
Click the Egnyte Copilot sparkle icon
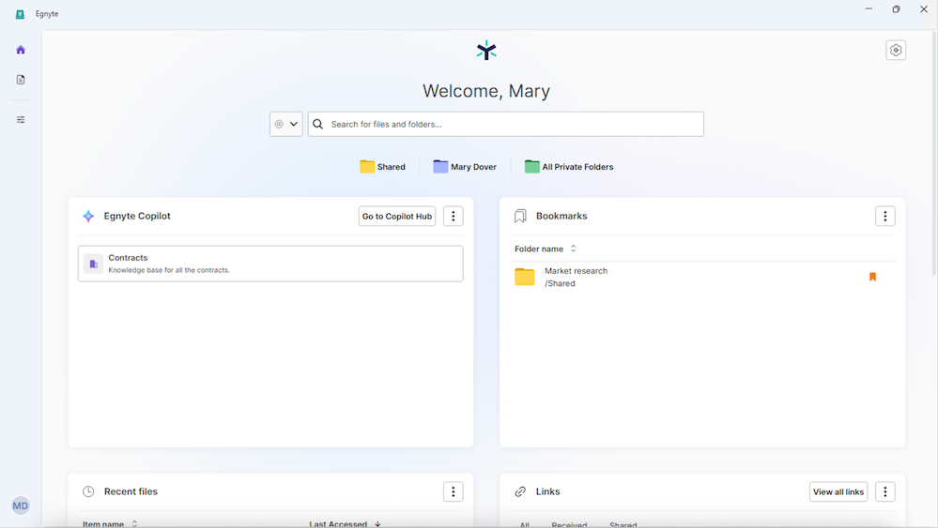click(88, 217)
